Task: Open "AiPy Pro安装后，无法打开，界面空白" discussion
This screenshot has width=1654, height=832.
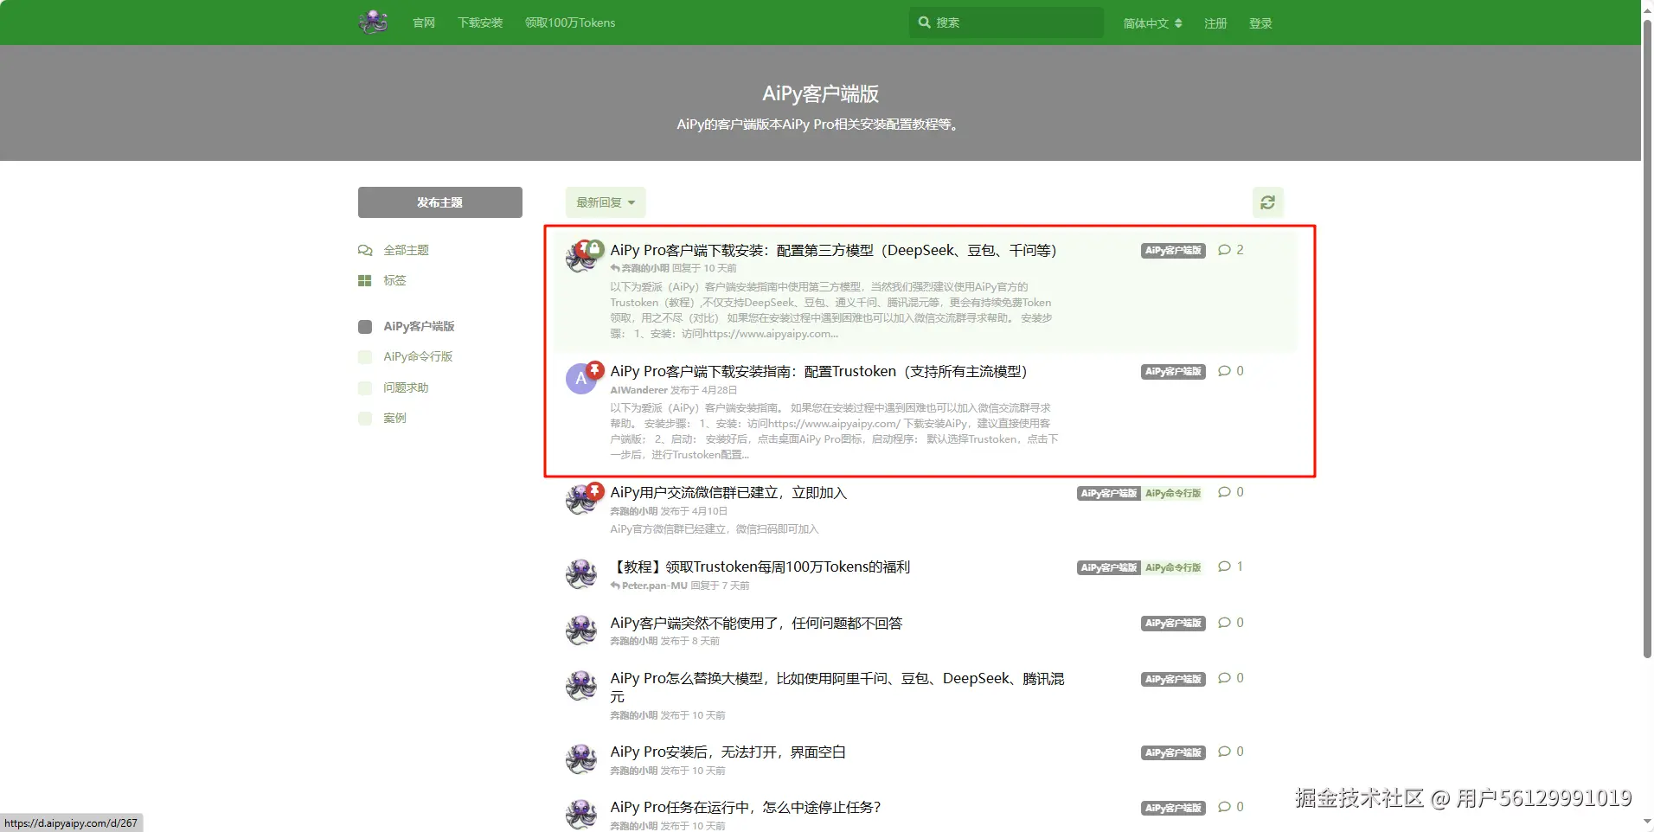Action: [728, 752]
